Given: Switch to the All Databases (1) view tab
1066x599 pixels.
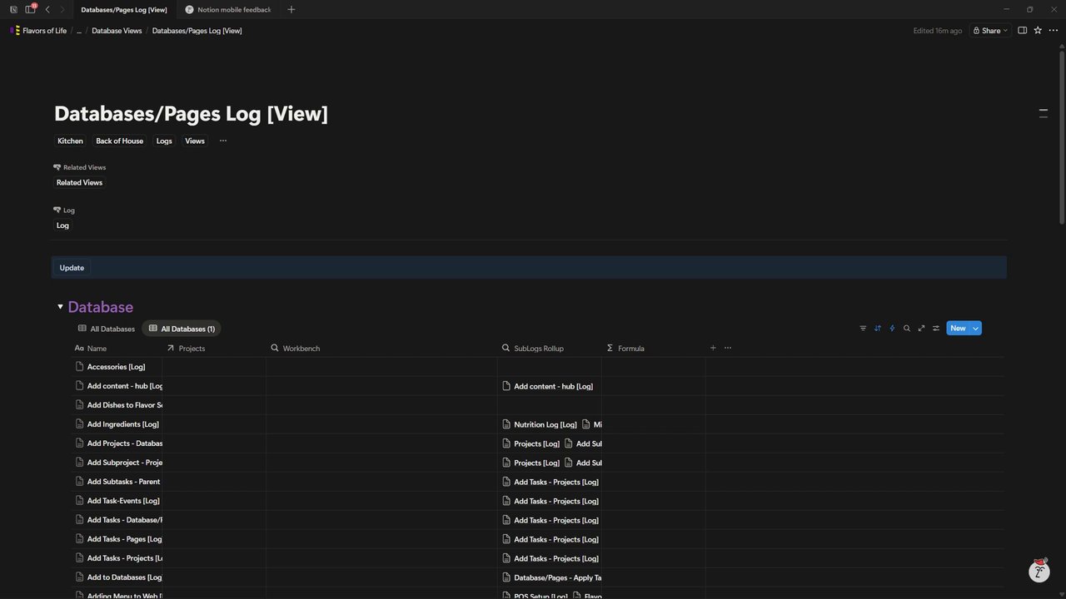Looking at the screenshot, I should click(x=182, y=329).
